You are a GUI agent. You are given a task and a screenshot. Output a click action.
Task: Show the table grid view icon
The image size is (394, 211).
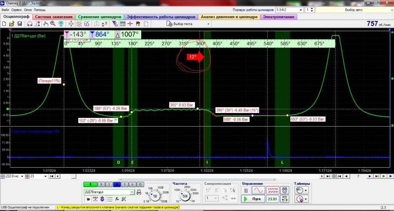(123, 24)
